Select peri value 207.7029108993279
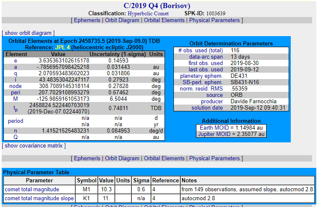318x207 pixels. 64,93
